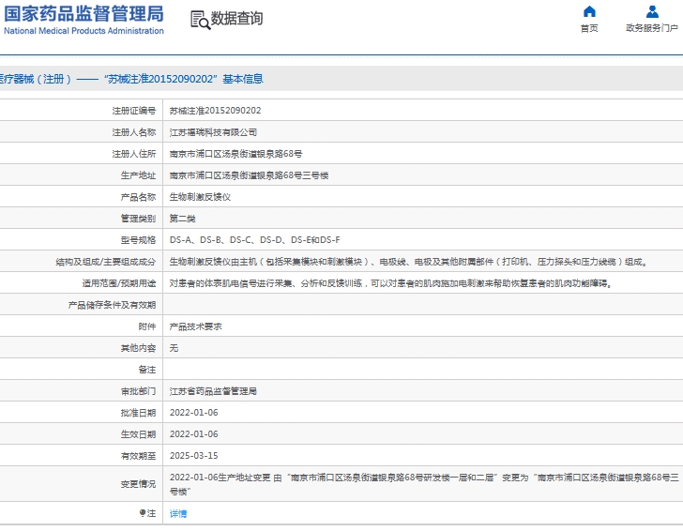Open the 详情 details link
Screen dimensions: 683x531
pos(178,513)
